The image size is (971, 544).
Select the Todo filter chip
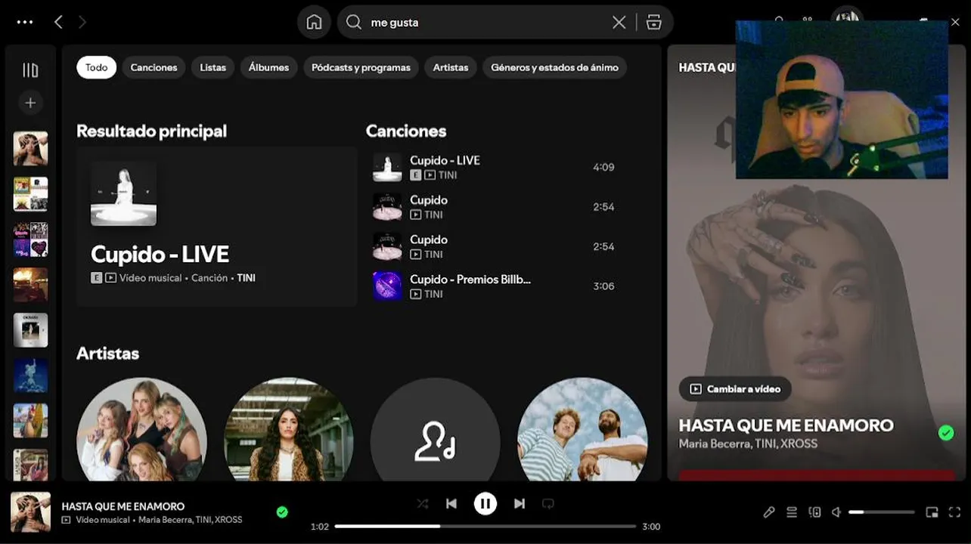[96, 67]
